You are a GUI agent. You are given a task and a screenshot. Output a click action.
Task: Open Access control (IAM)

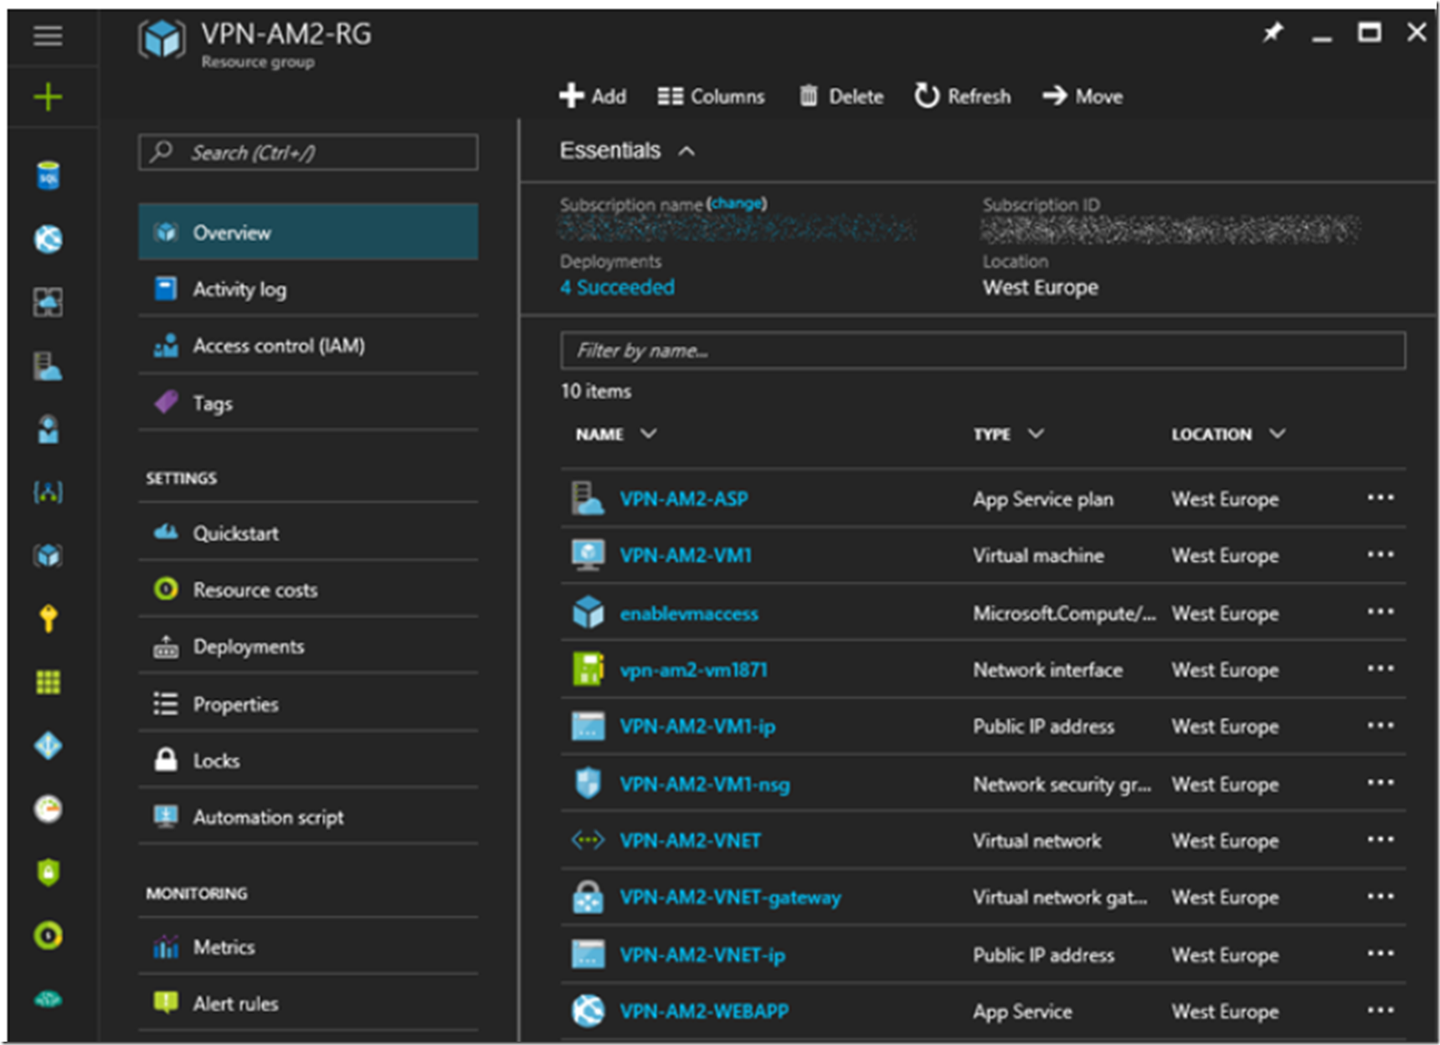point(308,346)
